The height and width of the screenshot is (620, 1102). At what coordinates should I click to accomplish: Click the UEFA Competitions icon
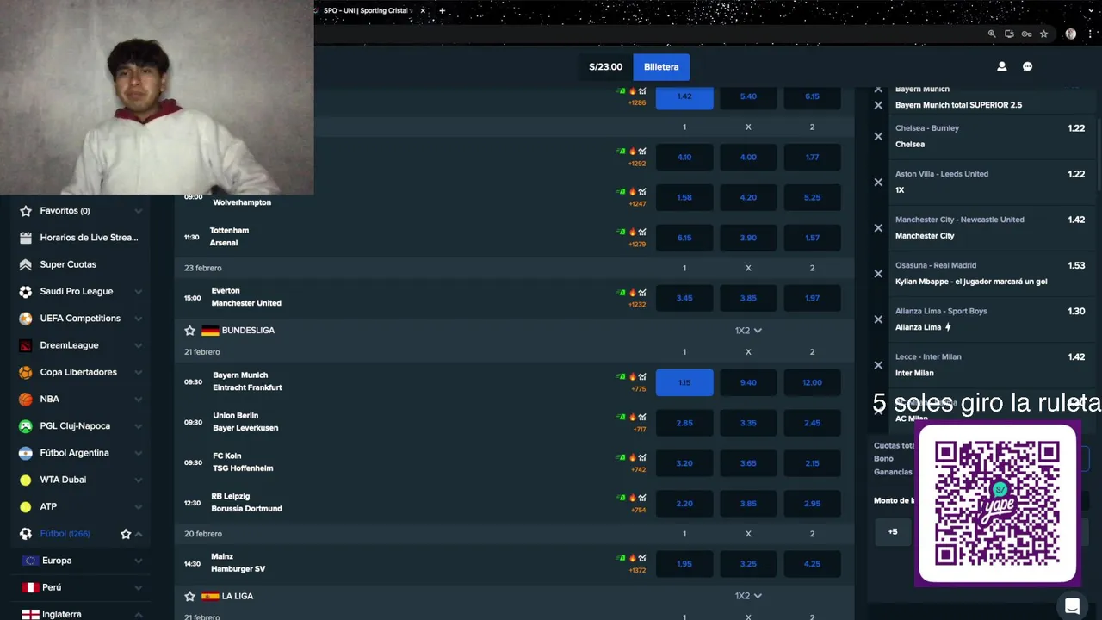[26, 318]
